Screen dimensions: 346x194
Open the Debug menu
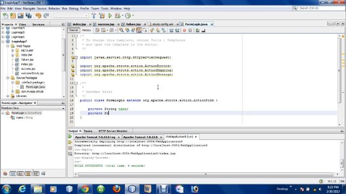point(74,9)
